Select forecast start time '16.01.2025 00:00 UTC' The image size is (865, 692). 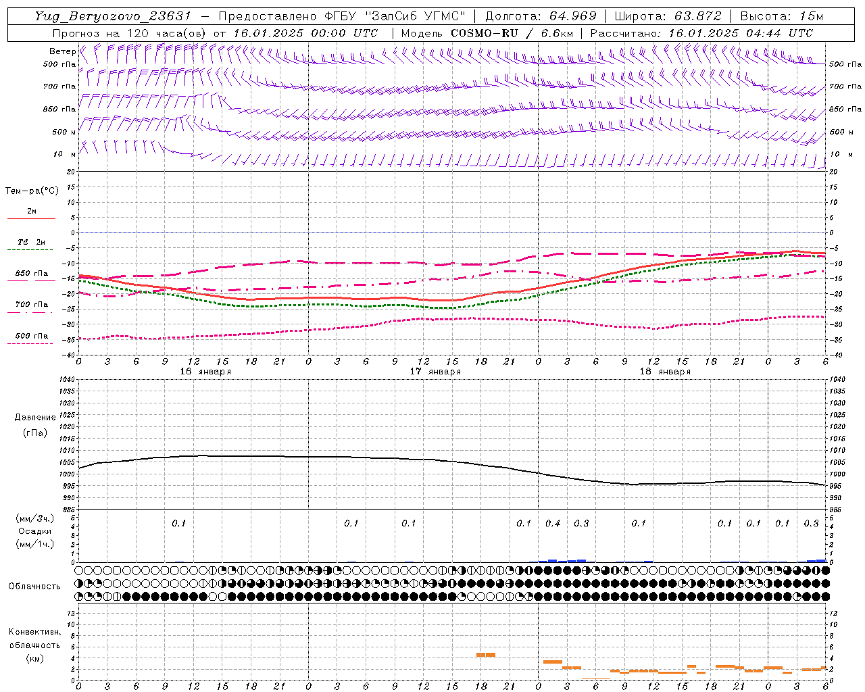click(305, 32)
